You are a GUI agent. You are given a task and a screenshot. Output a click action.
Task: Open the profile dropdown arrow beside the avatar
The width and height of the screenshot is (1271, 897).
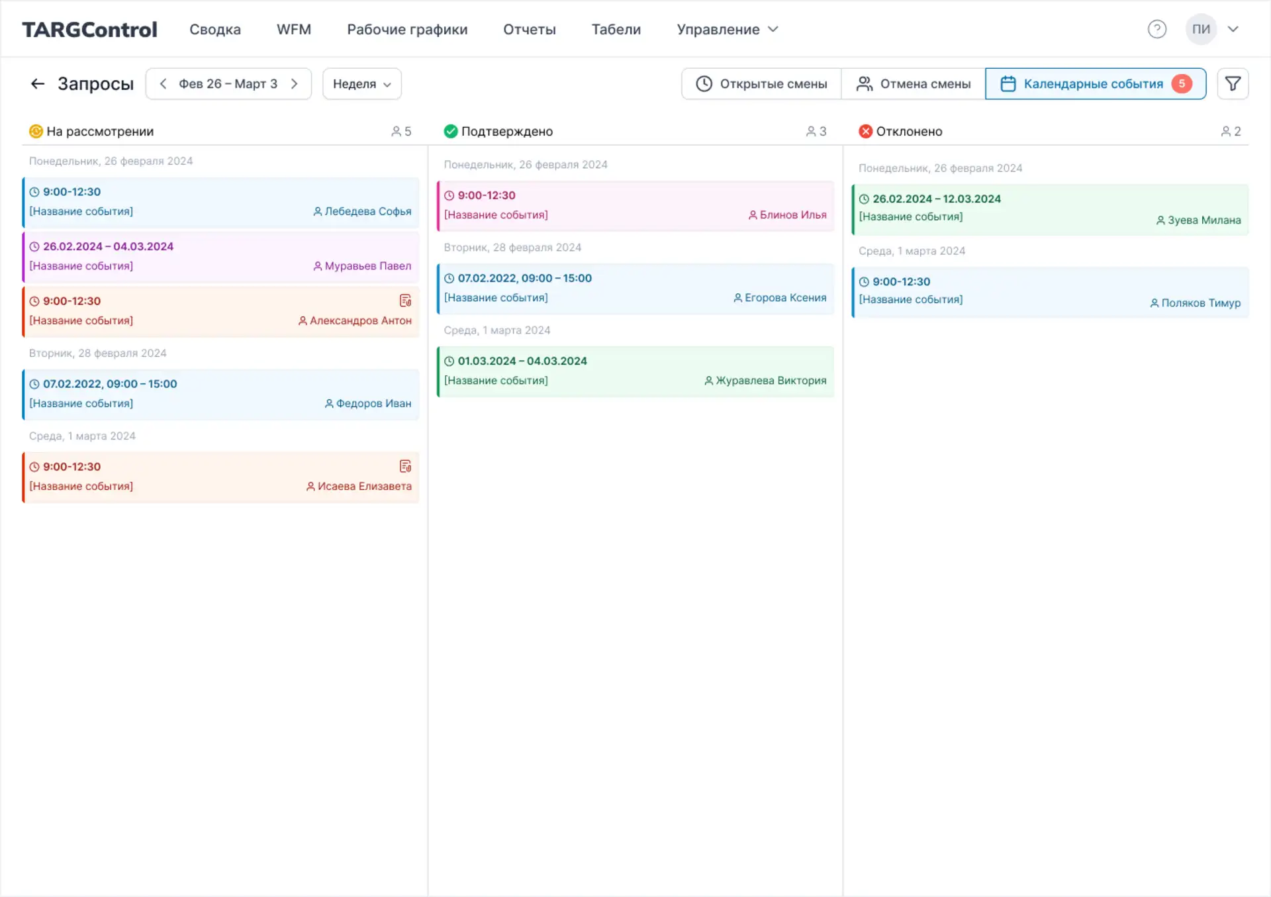point(1233,29)
